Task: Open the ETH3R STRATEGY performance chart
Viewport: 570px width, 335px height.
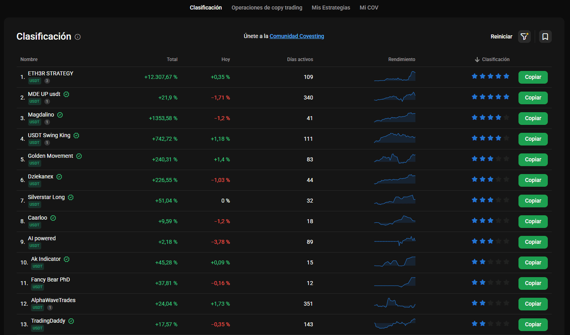Action: (395, 76)
